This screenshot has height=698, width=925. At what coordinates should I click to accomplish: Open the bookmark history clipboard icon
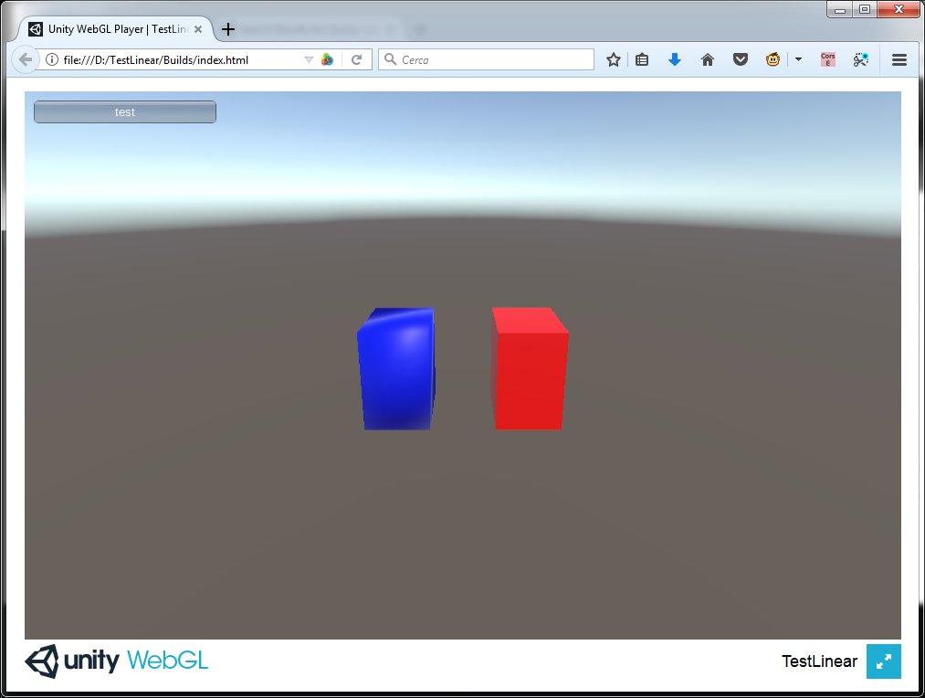(642, 58)
